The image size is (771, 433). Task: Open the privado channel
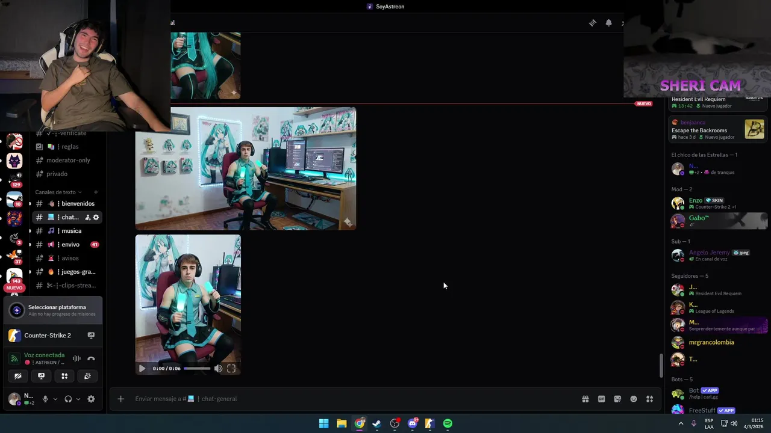66,174
